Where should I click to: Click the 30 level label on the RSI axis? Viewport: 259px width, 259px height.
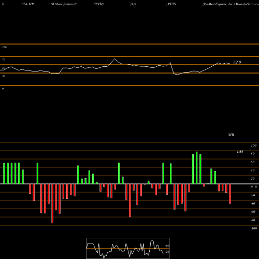(4, 76)
